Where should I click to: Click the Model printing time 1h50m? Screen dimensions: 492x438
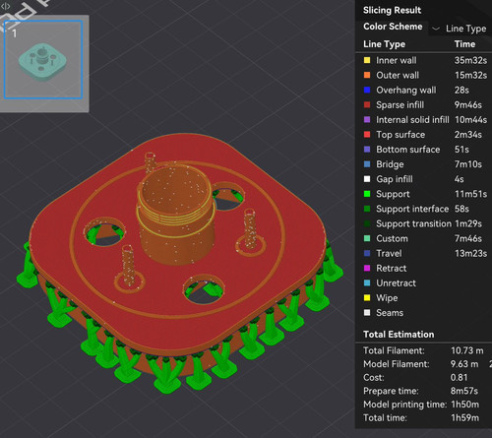465,405
